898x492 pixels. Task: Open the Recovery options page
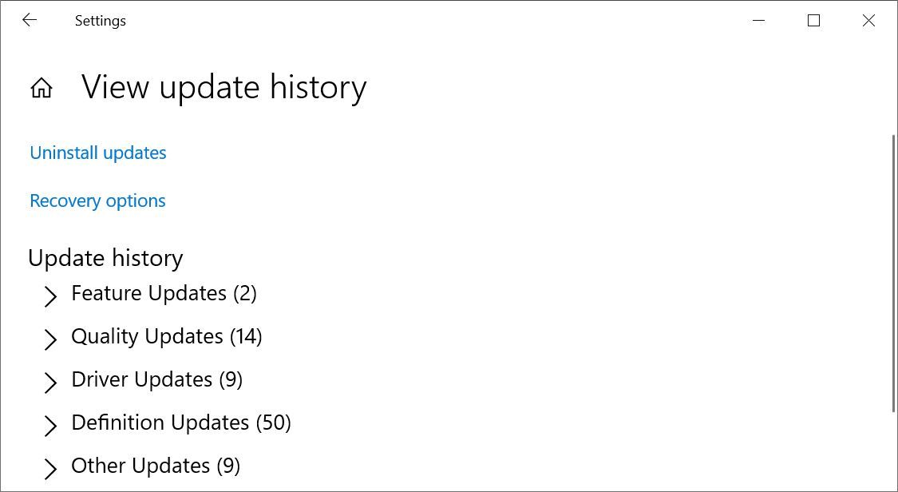pos(97,200)
